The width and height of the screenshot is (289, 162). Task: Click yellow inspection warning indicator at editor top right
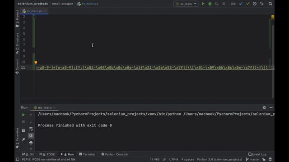[x=273, y=17]
